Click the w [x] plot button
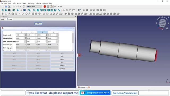Image resolution: width=170 pixels, height=96 pixels. [x=62, y=63]
